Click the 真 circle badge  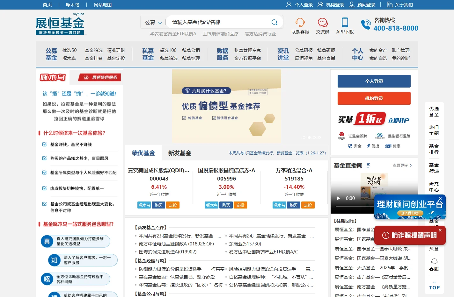47,241
